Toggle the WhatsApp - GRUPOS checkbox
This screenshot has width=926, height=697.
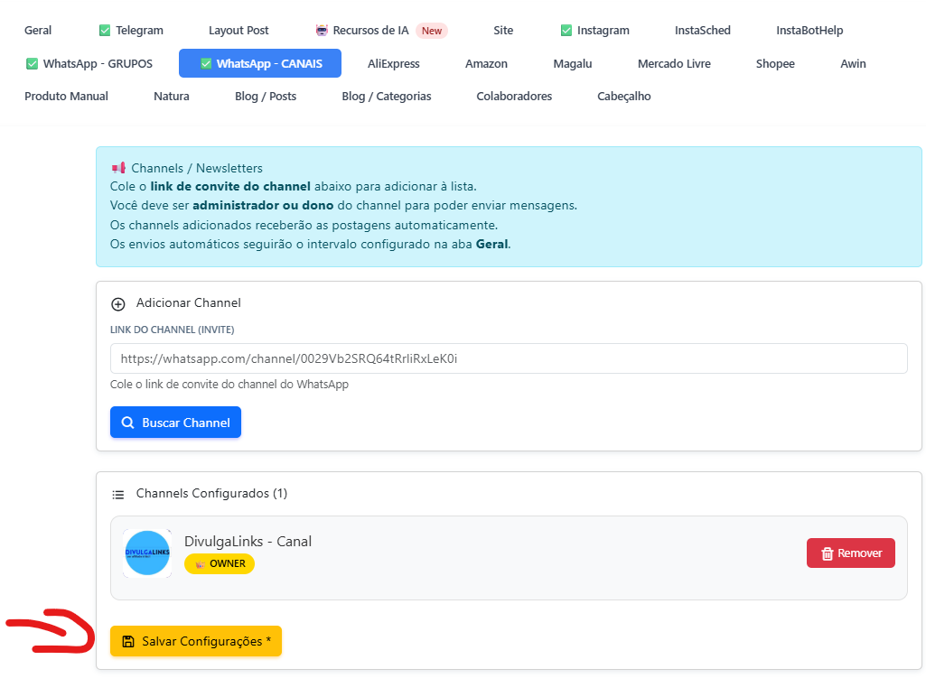pyautogui.click(x=32, y=64)
